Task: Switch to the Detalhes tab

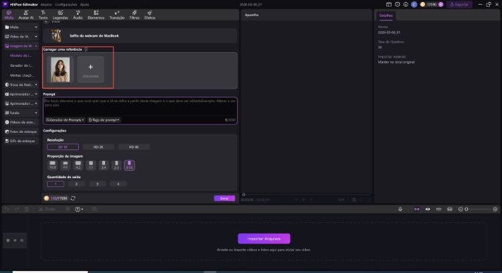Action: pyautogui.click(x=386, y=14)
